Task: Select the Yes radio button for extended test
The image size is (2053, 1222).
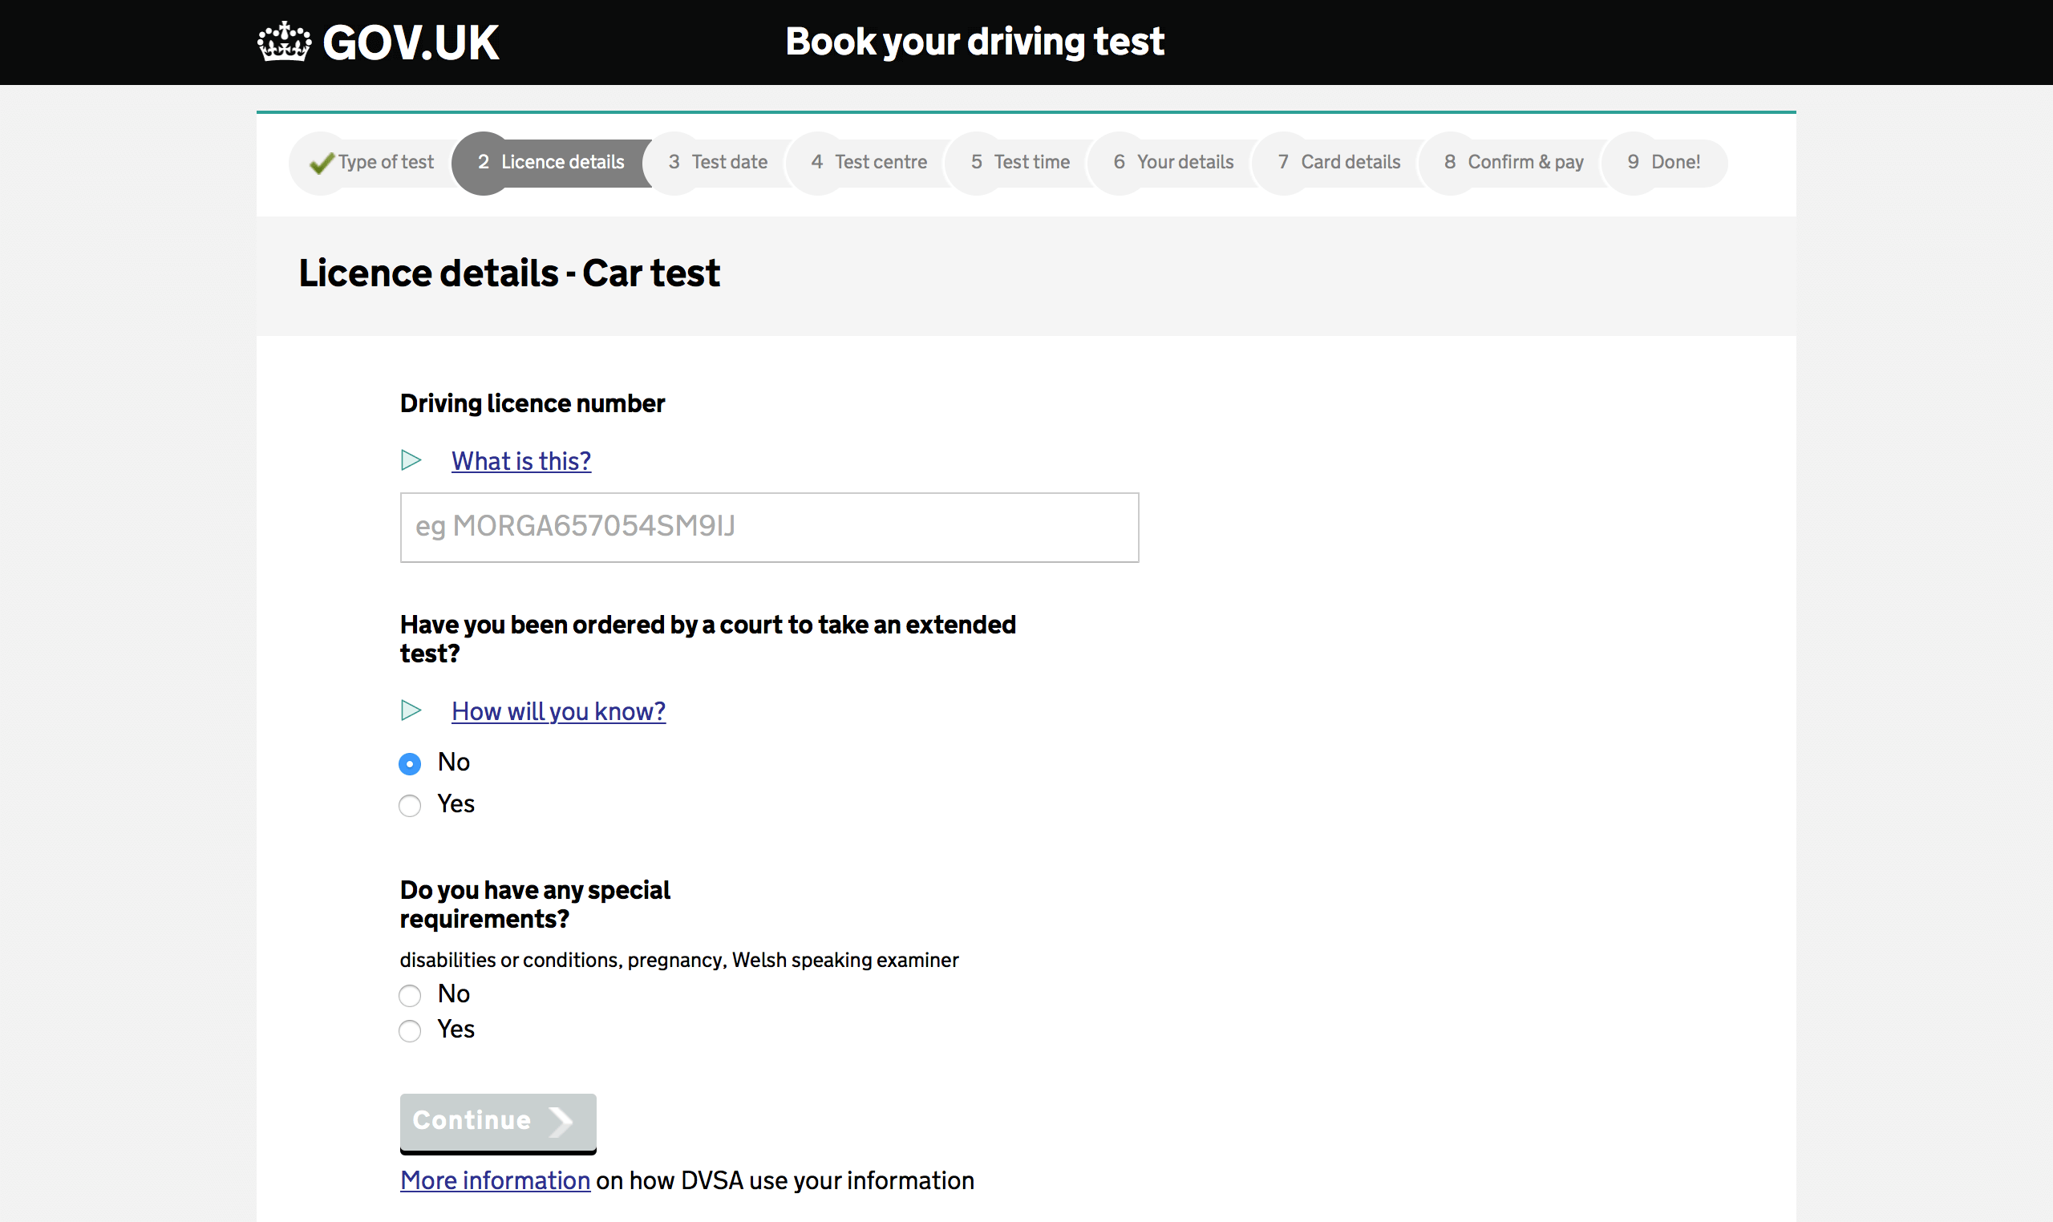Action: (411, 804)
